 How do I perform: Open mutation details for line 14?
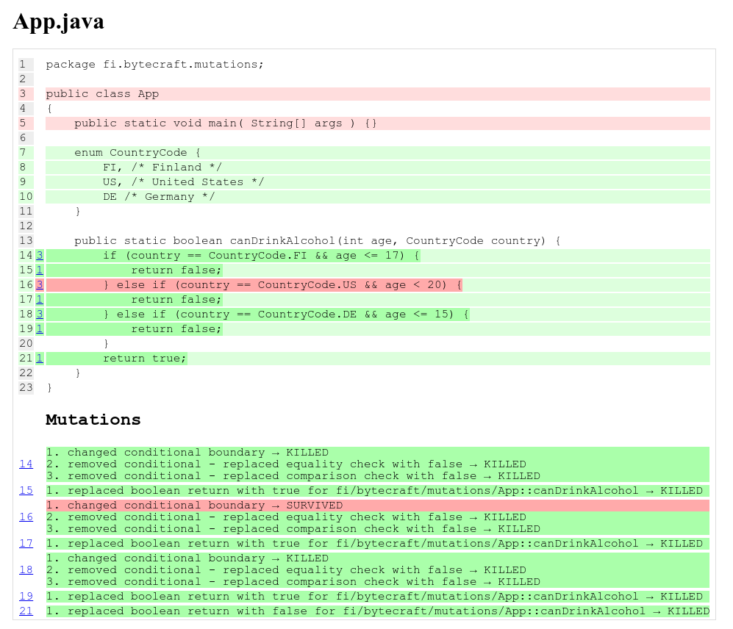click(26, 464)
